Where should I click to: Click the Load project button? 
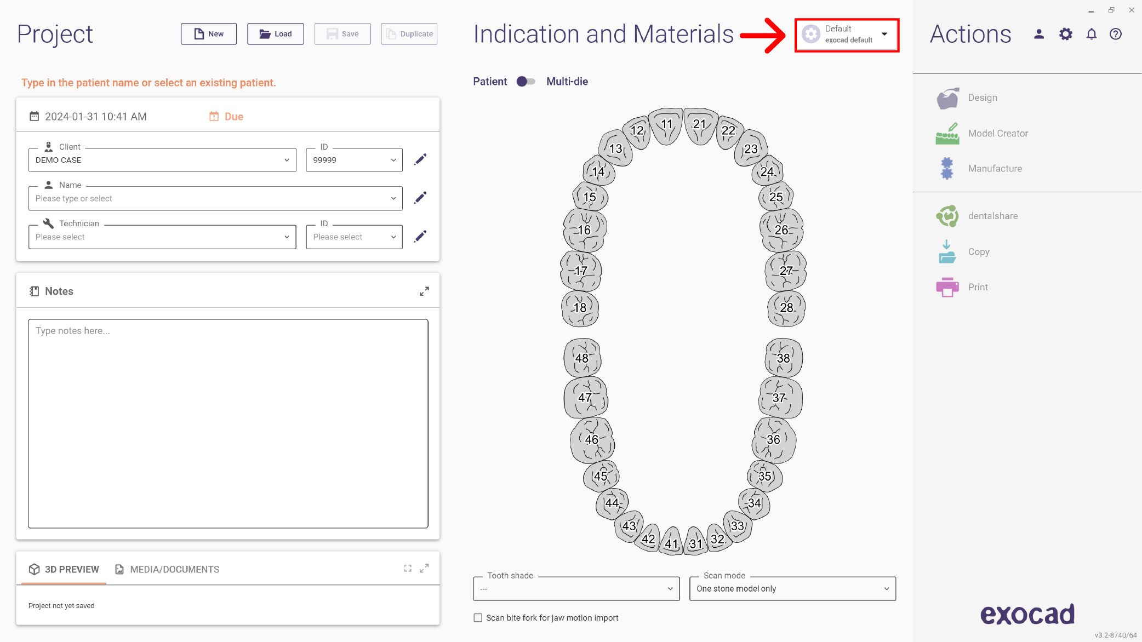click(x=276, y=34)
